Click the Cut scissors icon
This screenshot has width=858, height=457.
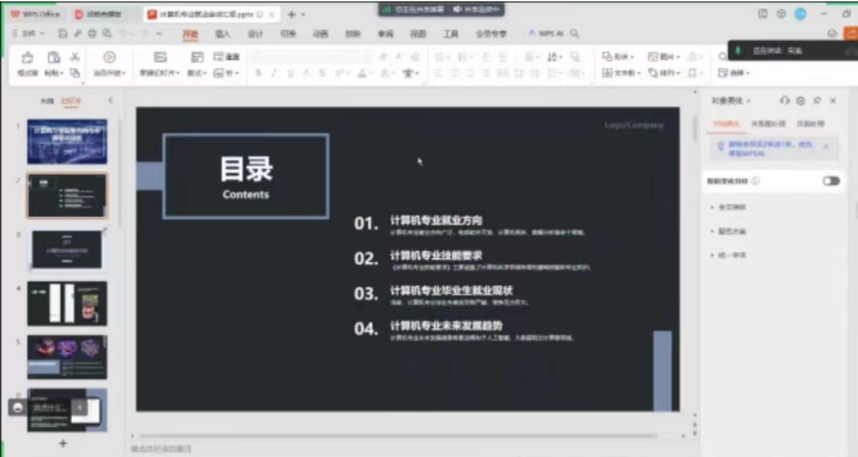click(x=75, y=57)
